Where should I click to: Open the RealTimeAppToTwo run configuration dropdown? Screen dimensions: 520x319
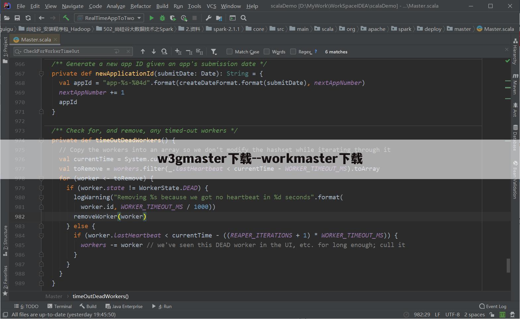tap(109, 18)
